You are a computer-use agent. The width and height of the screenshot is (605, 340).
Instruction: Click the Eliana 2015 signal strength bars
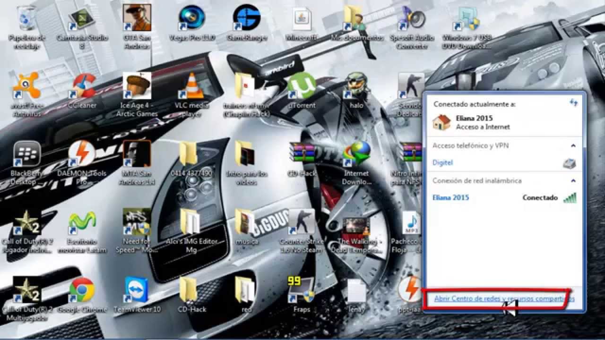(x=570, y=198)
